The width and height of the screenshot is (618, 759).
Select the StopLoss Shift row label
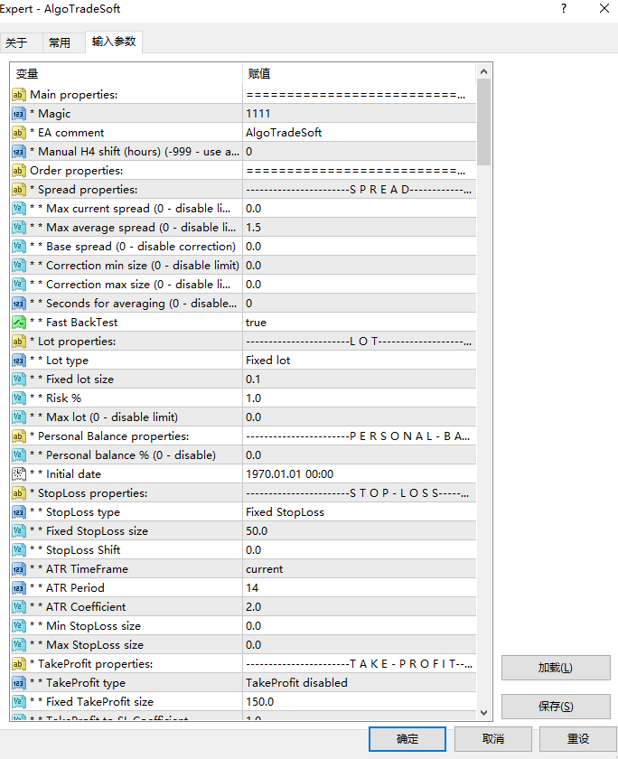tap(75, 550)
